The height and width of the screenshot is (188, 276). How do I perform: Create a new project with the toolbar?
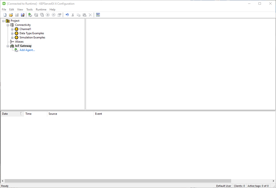coord(5,15)
